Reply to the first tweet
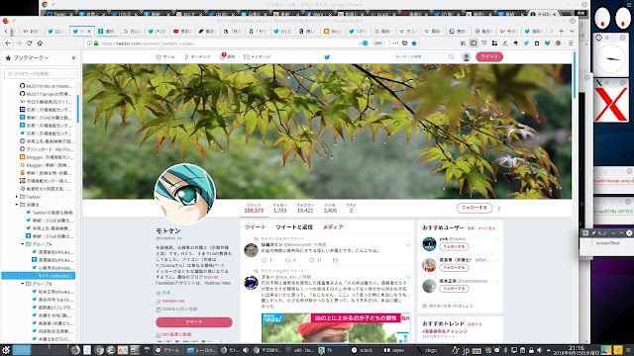The width and height of the screenshot is (634, 356). pyautogui.click(x=264, y=260)
